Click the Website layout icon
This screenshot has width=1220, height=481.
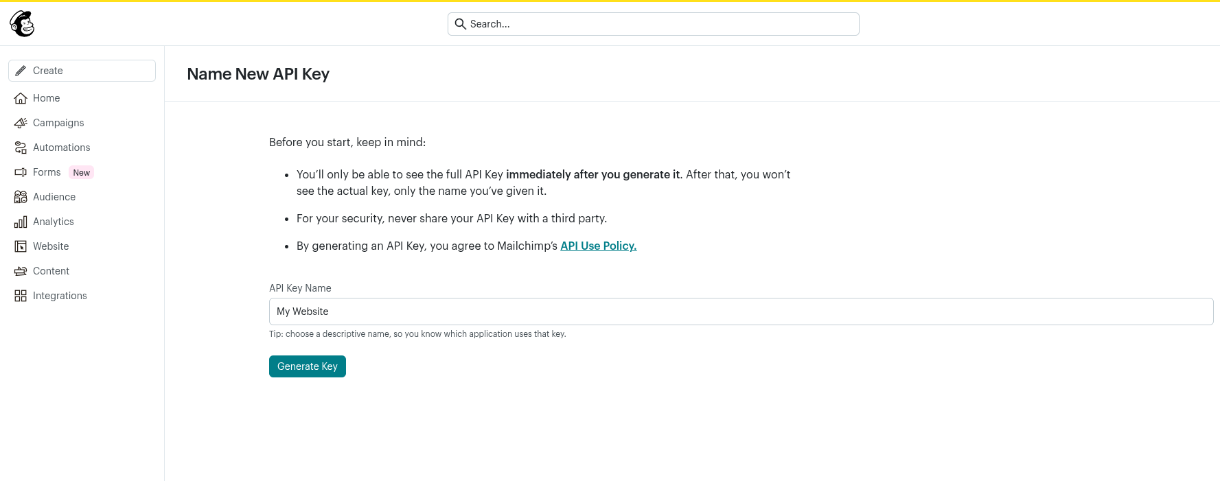click(21, 246)
